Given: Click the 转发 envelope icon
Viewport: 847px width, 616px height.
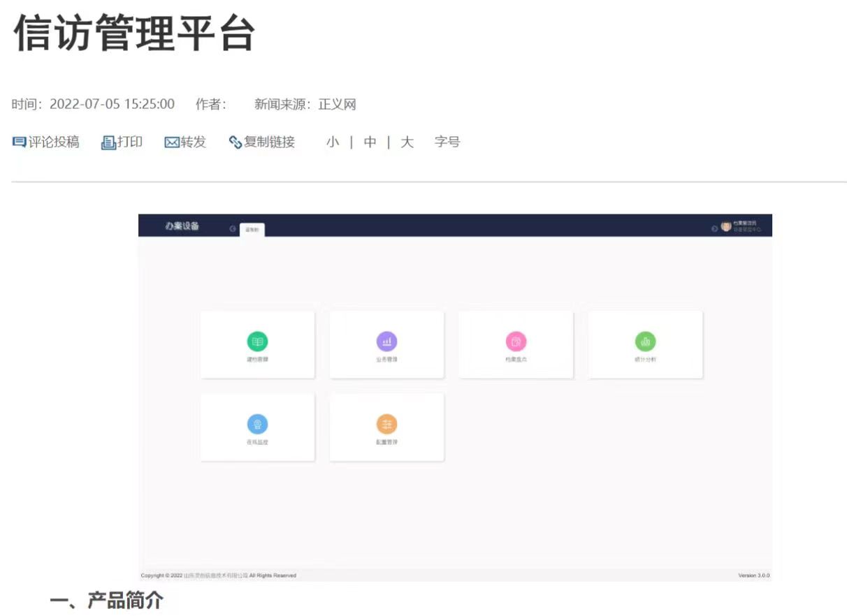Looking at the screenshot, I should 172,142.
